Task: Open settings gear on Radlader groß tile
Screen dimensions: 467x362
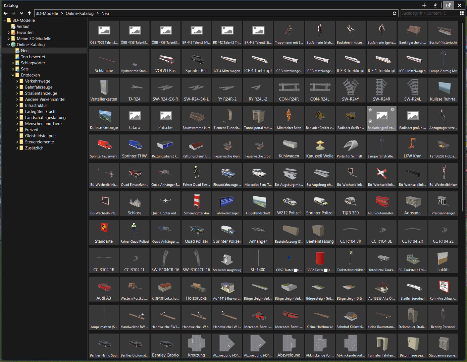Action: (393, 110)
